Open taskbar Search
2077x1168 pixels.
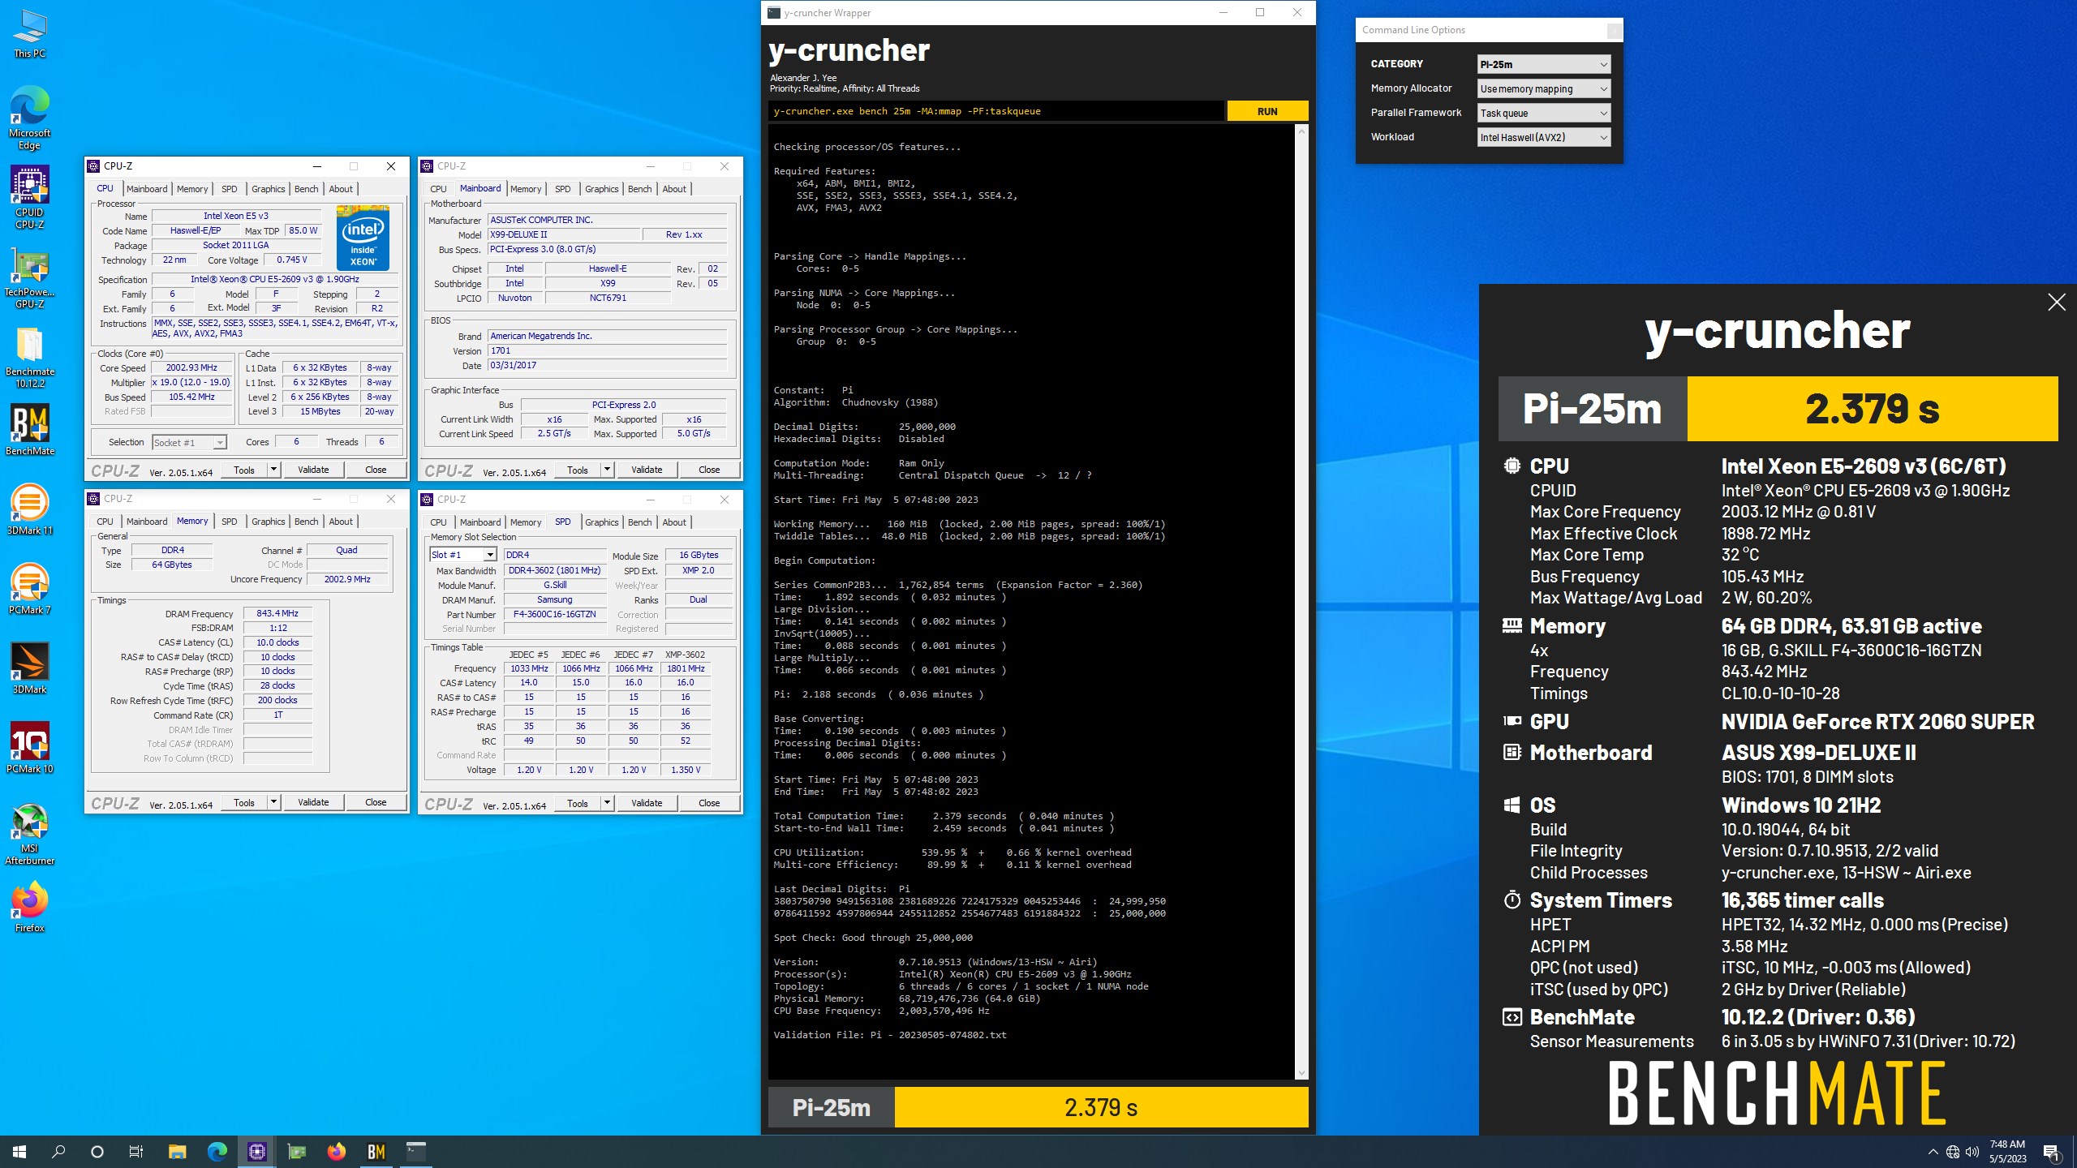(58, 1152)
